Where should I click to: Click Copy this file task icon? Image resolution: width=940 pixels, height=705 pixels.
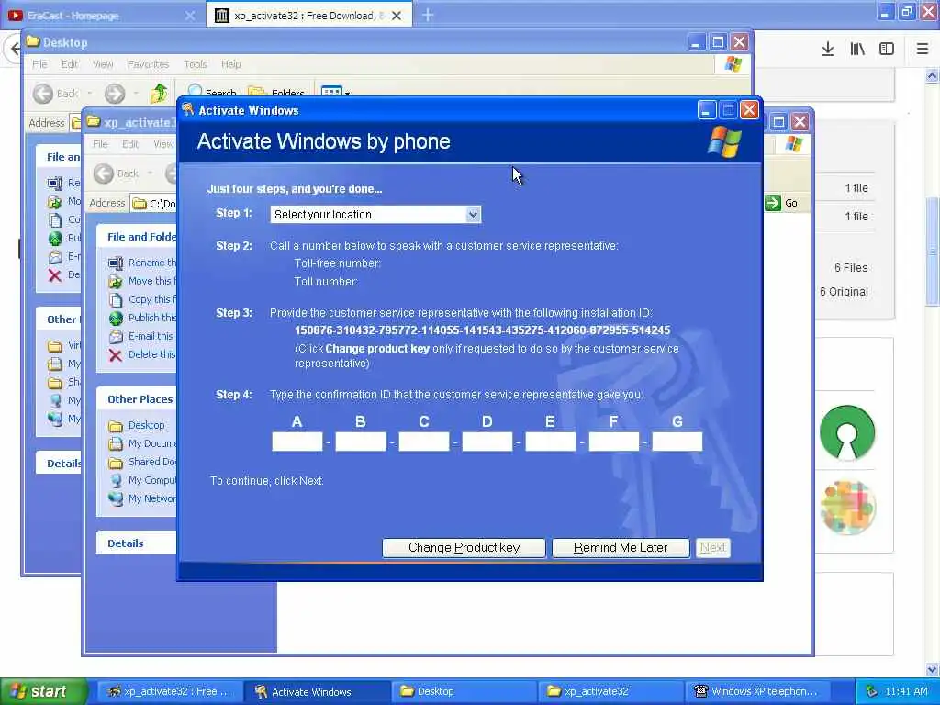(116, 299)
